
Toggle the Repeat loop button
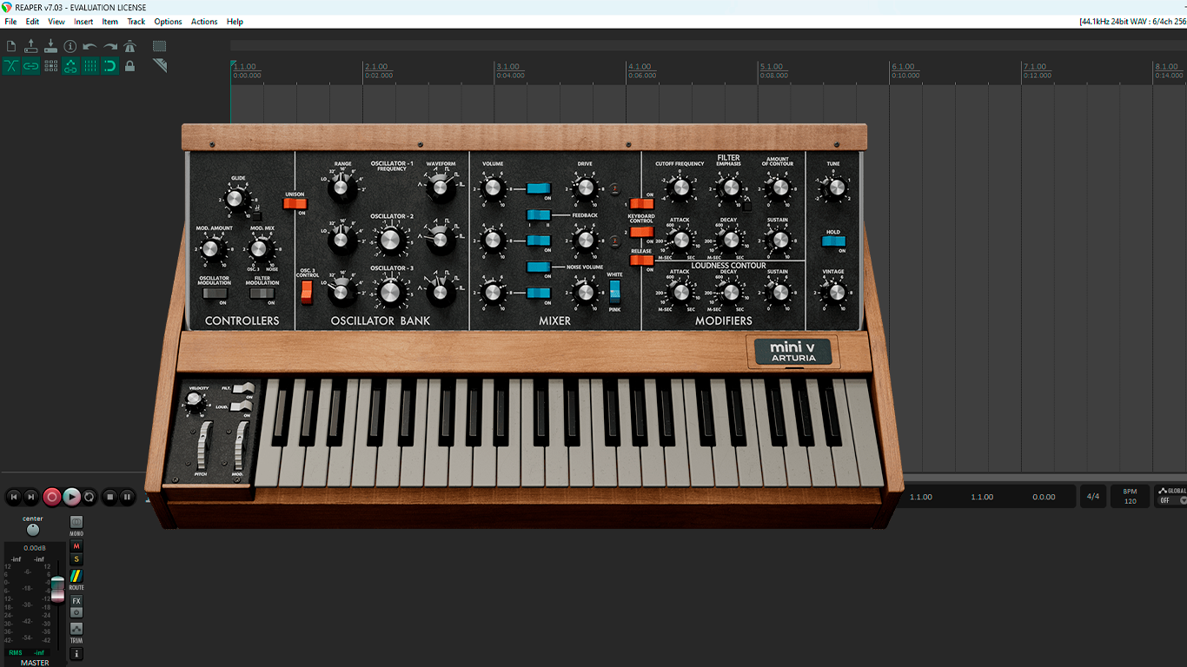tap(89, 497)
